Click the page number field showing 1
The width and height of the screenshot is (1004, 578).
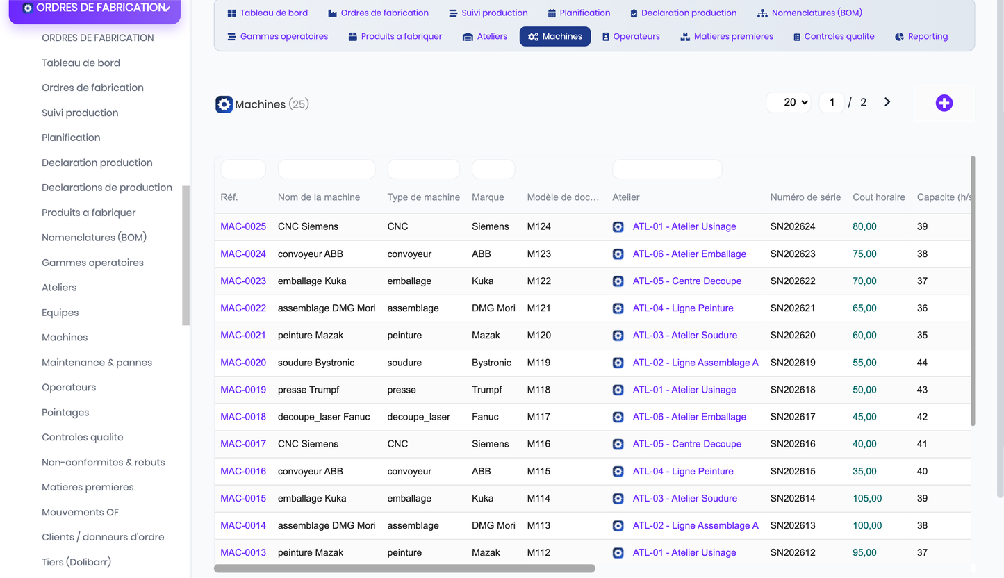[832, 102]
